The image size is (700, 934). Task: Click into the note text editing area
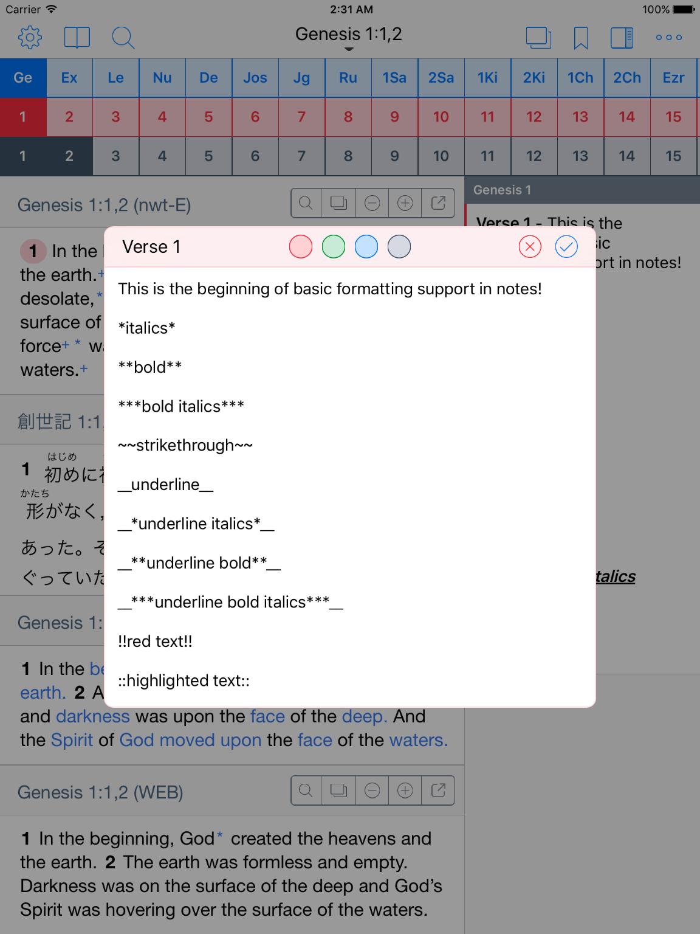(x=349, y=486)
